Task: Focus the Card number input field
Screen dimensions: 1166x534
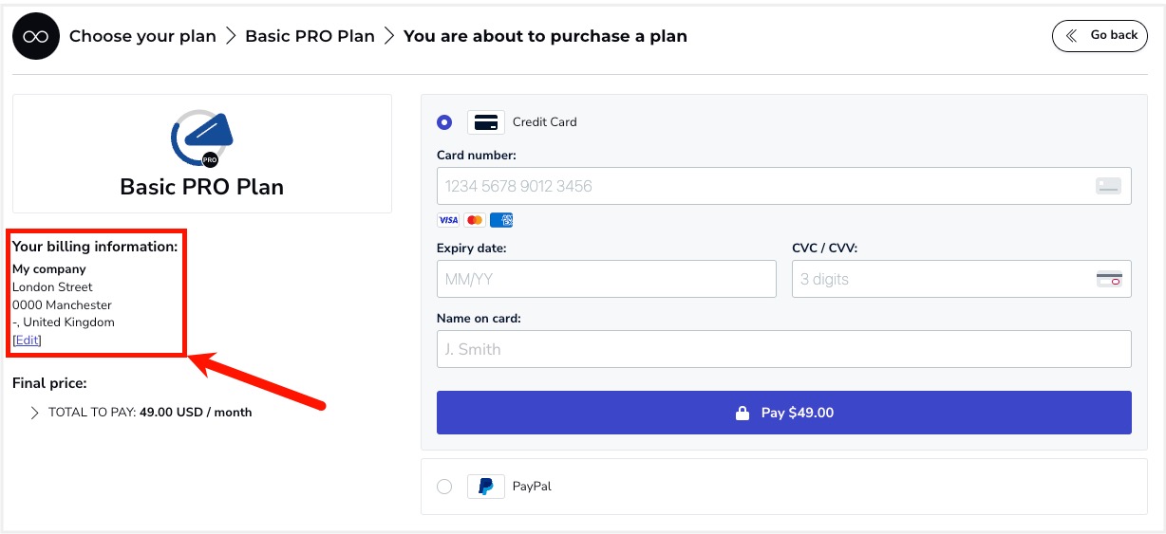Action: (784, 186)
